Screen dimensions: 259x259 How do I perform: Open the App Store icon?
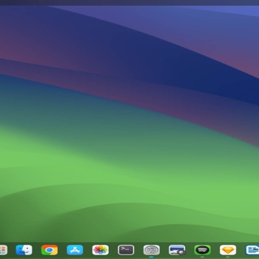coord(75,250)
